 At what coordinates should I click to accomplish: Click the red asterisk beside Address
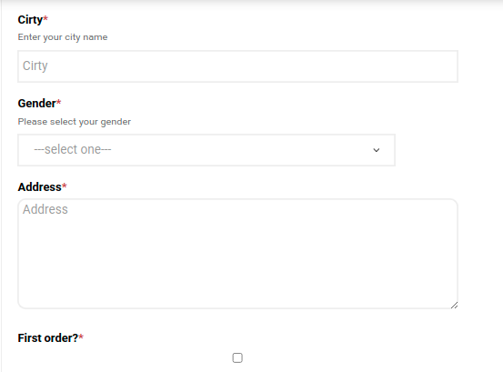pyautogui.click(x=65, y=186)
